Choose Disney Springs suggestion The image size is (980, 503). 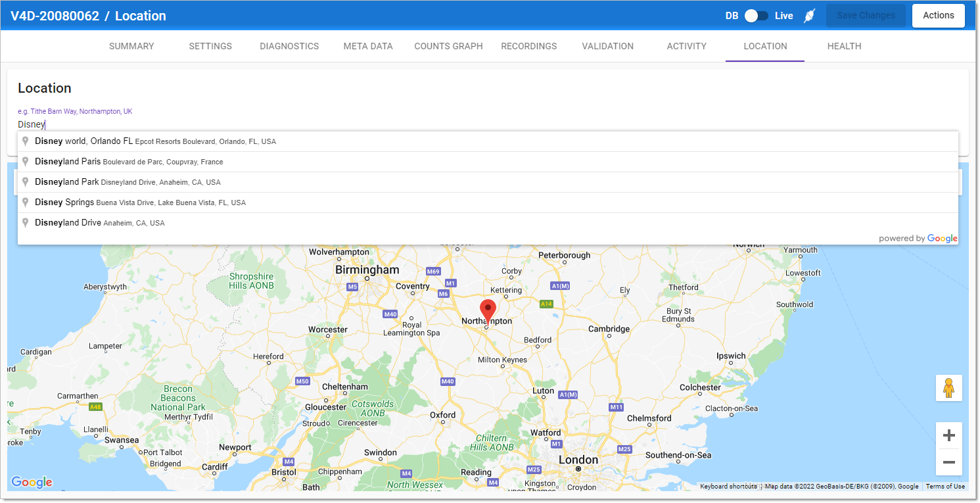[488, 203]
